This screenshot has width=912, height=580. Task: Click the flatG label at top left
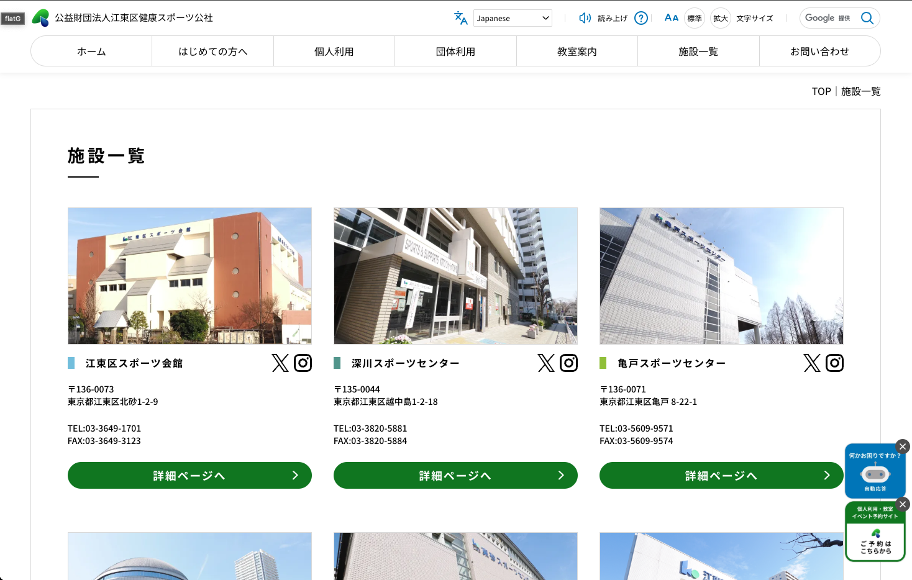click(13, 19)
